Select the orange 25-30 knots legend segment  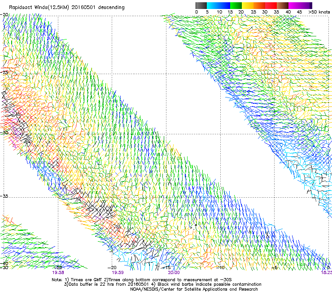pos(259,5)
